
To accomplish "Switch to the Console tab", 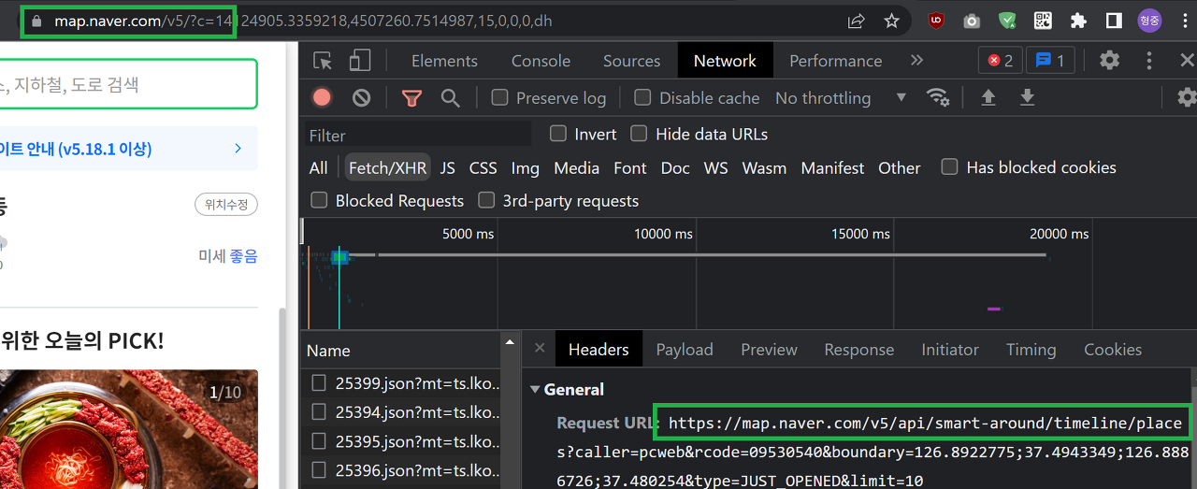I will click(x=541, y=61).
